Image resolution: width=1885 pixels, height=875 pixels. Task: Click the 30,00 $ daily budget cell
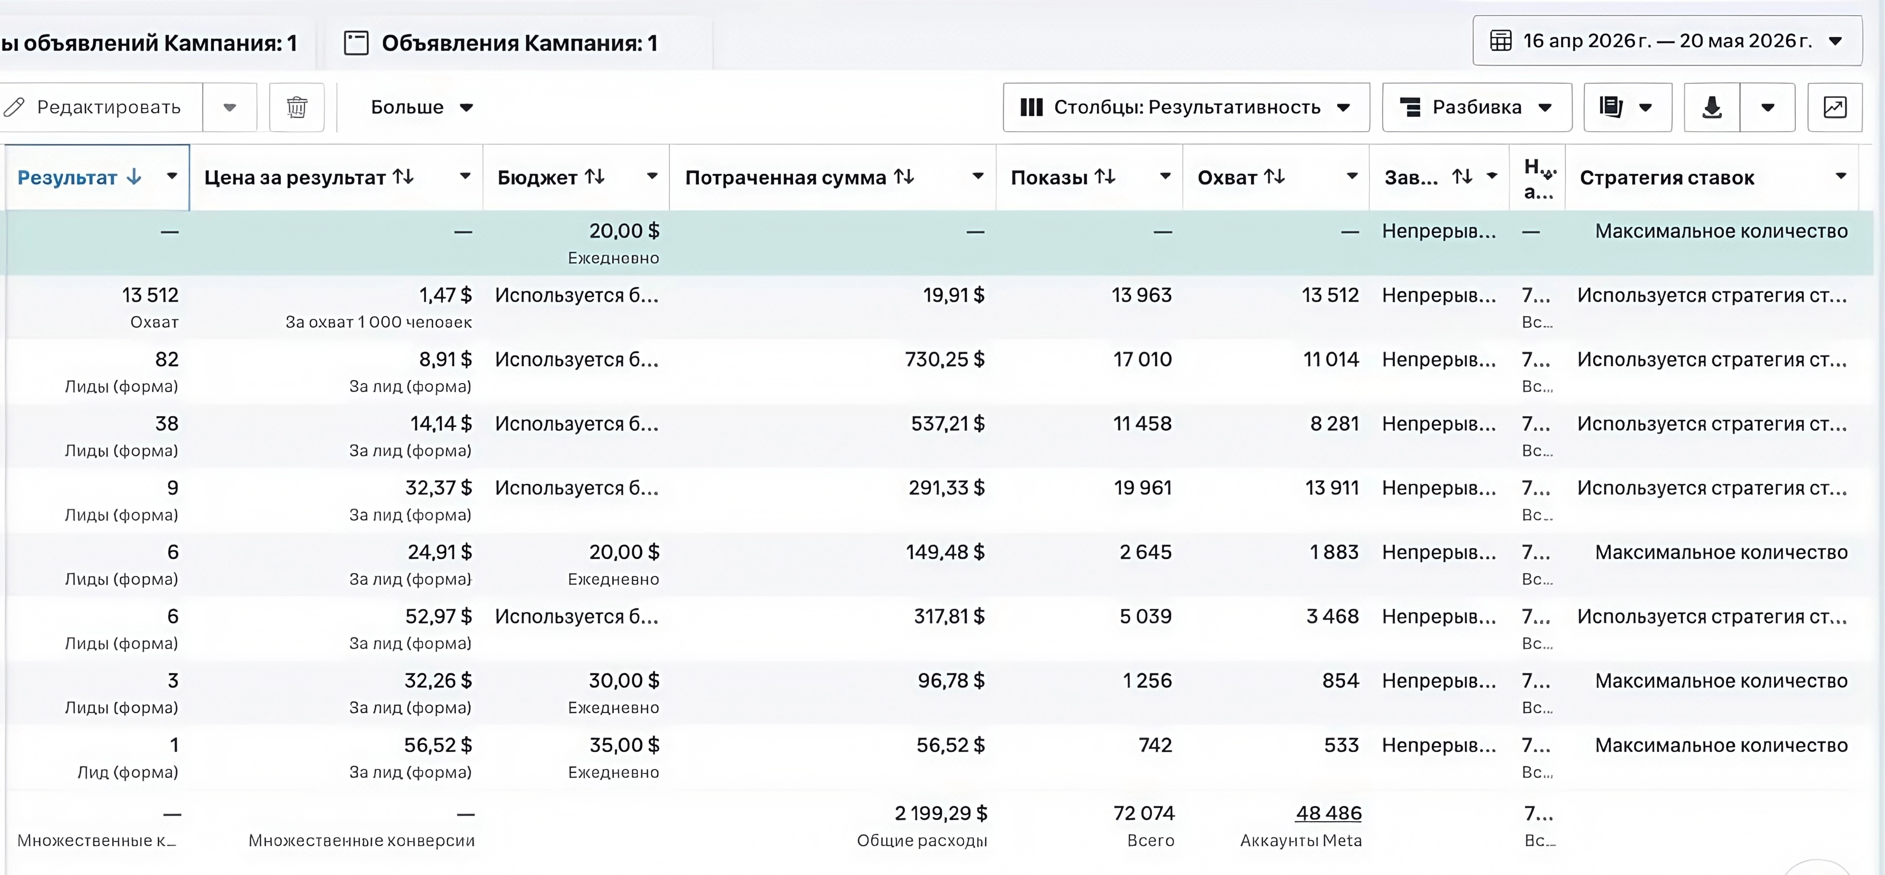624,681
